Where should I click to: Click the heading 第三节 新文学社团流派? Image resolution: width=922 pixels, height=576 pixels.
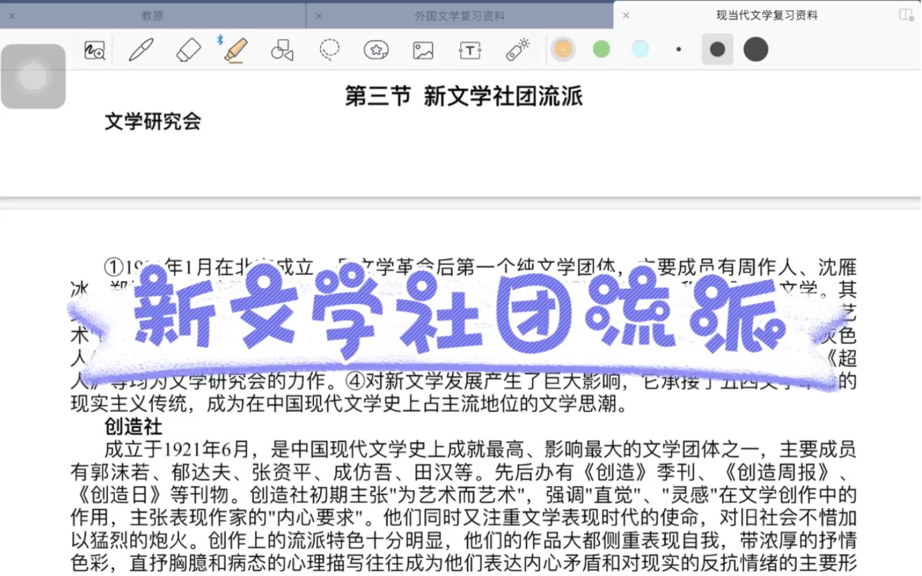(x=464, y=96)
